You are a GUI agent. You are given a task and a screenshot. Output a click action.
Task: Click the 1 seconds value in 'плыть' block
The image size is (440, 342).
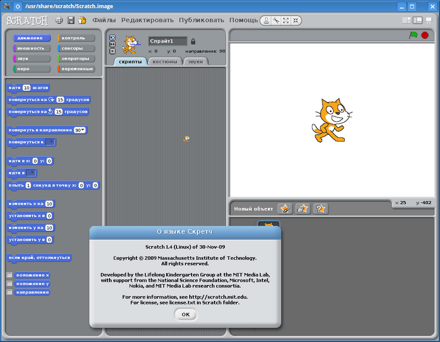tap(28, 185)
